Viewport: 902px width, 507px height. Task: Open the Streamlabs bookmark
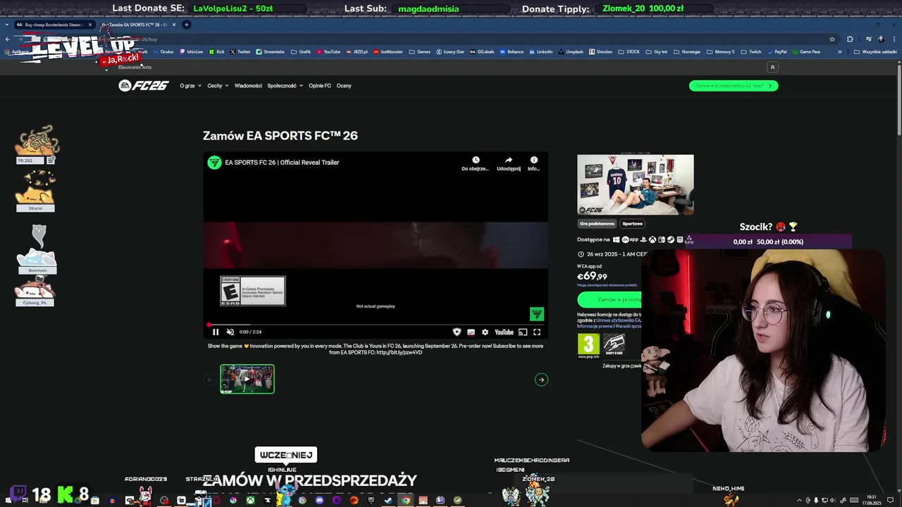tap(270, 51)
